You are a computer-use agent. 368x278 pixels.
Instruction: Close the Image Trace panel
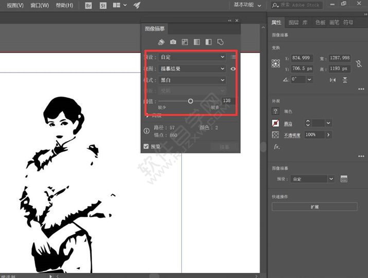click(x=237, y=21)
